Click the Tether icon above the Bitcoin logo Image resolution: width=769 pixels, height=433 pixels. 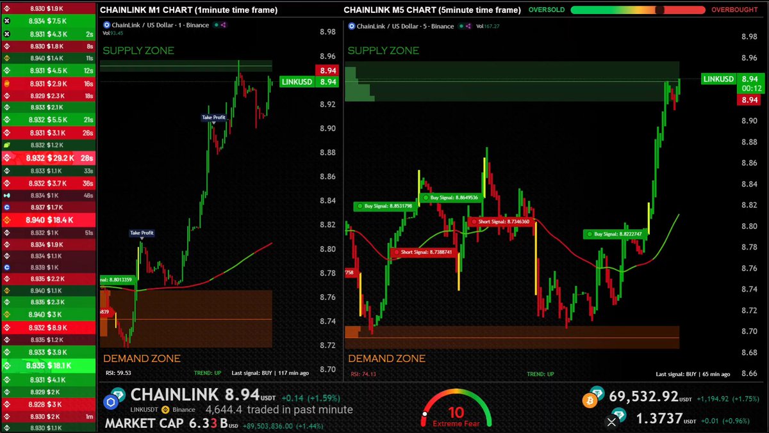click(597, 392)
